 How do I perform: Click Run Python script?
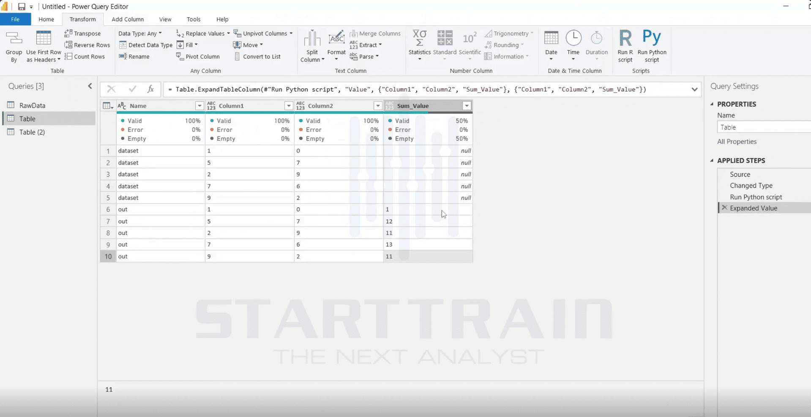pos(652,47)
